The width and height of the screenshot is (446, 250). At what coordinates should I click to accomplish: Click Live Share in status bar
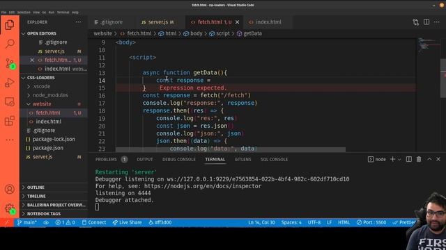tap(127, 222)
